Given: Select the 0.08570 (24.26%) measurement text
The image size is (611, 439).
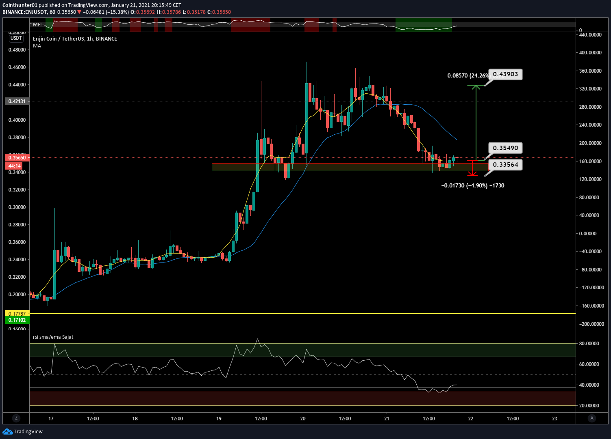Looking at the screenshot, I should (468, 75).
